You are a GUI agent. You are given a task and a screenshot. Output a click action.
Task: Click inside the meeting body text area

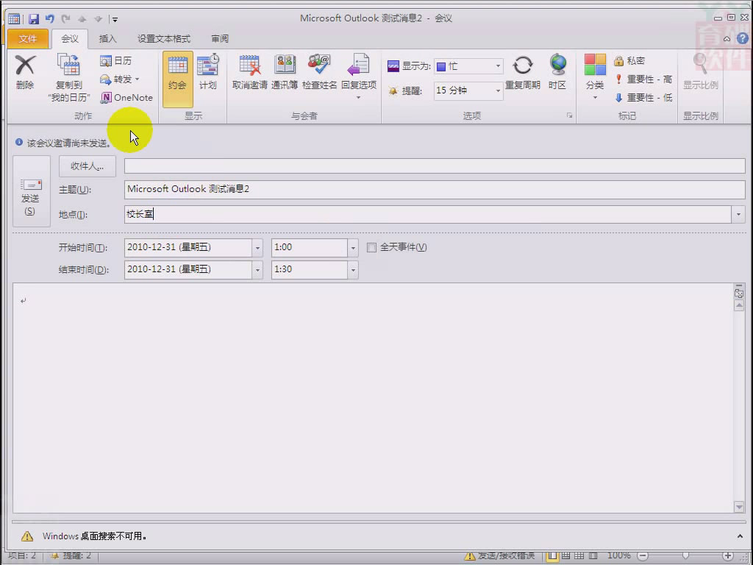(373, 398)
